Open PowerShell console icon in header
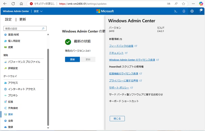 [176, 11]
